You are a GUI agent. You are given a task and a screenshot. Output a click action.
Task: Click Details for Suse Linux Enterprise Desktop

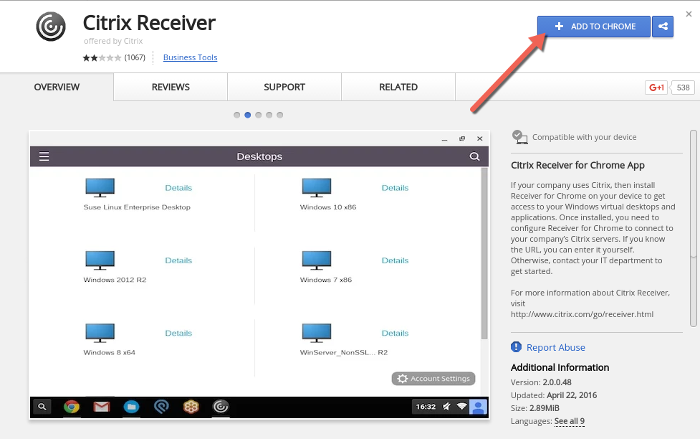[x=178, y=188]
